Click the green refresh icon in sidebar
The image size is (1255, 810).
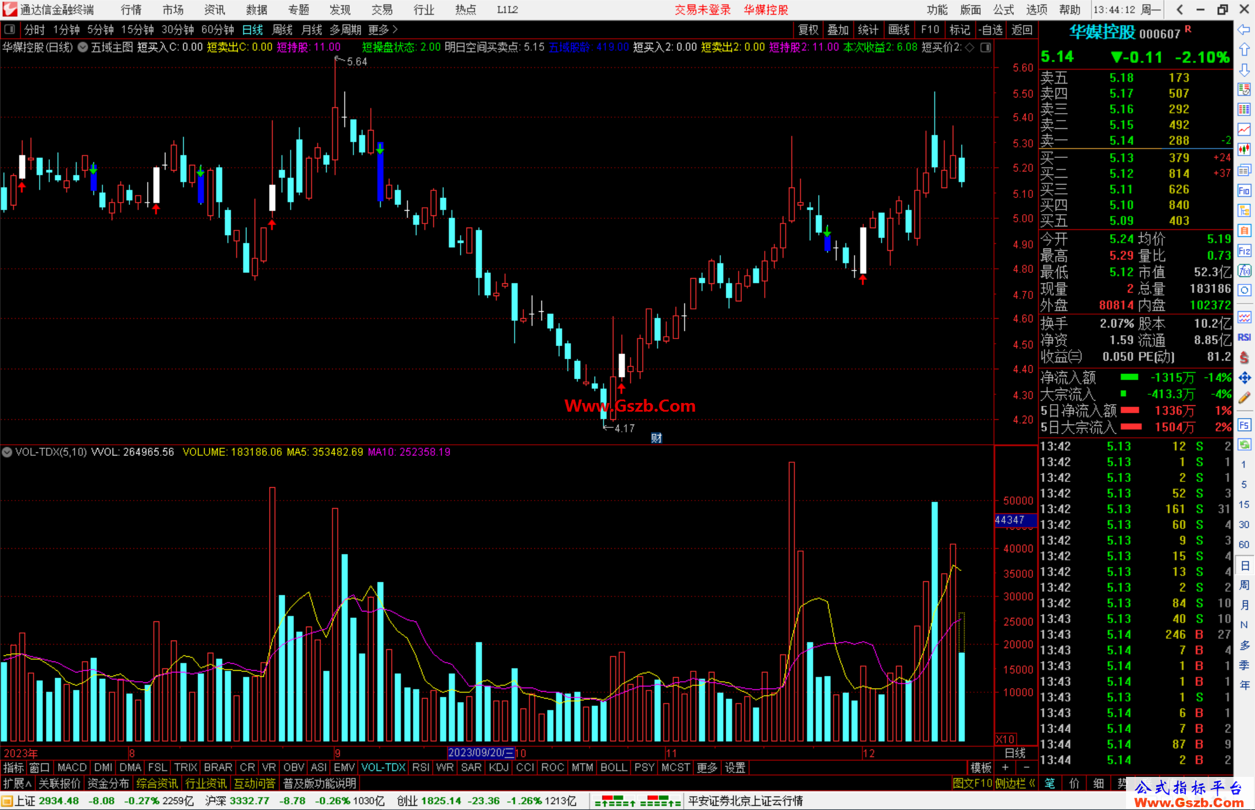click(x=1244, y=445)
